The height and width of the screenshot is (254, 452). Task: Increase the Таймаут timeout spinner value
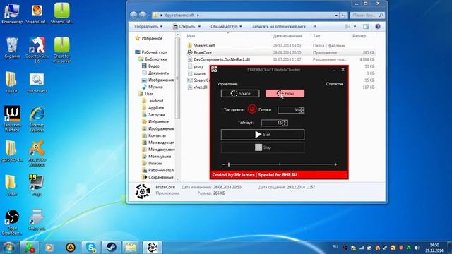285,121
